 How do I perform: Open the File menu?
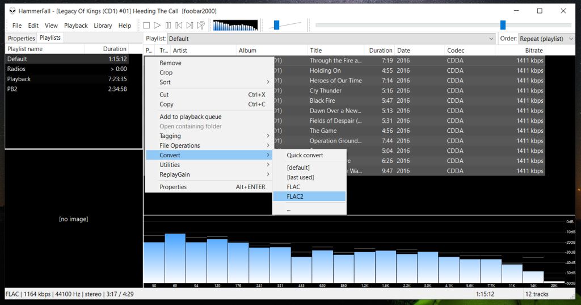click(16, 26)
